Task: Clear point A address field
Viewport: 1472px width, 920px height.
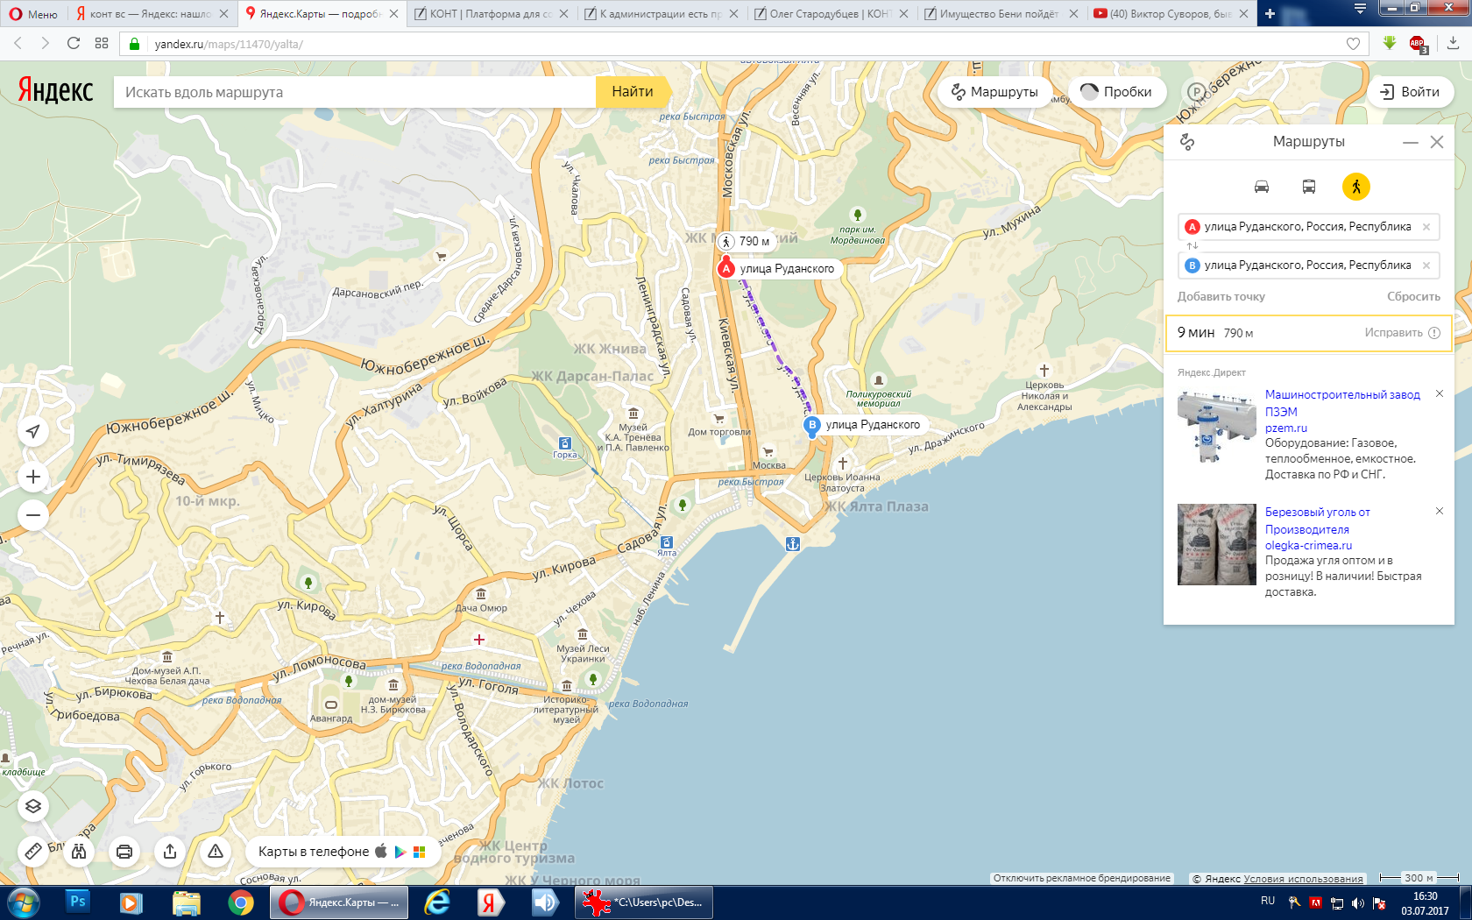Action: point(1426,227)
